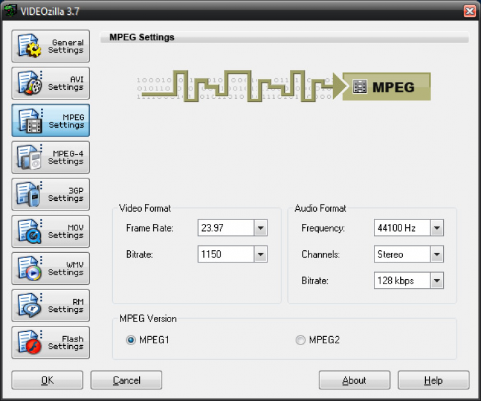The height and width of the screenshot is (401, 481).
Task: Click the 'Video Format' group label
Action: click(x=145, y=209)
